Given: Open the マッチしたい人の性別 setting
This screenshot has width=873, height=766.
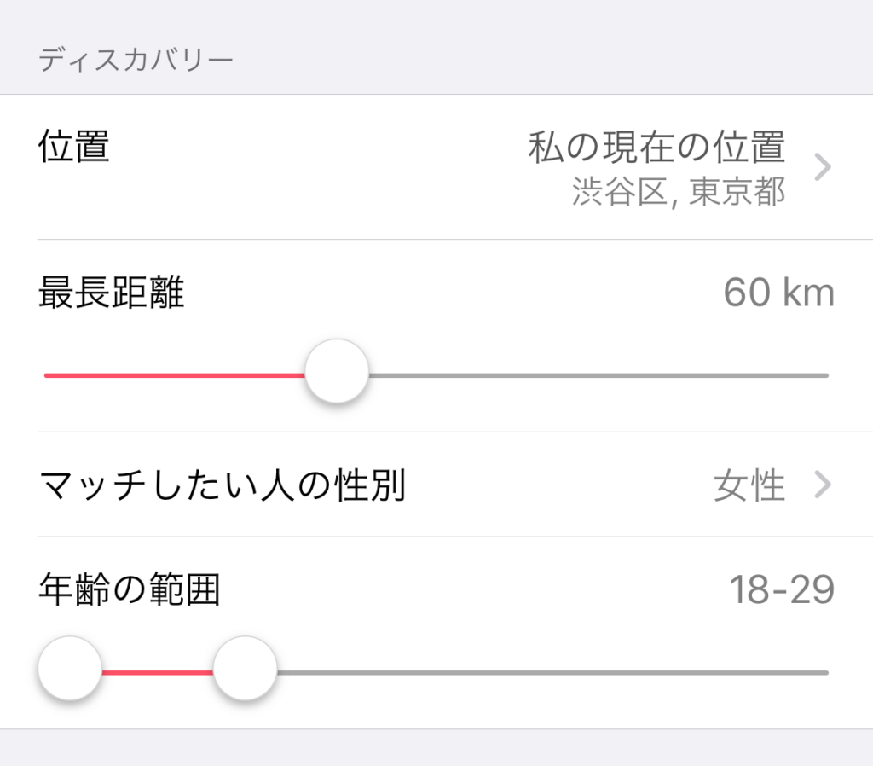Looking at the screenshot, I should coord(222,485).
